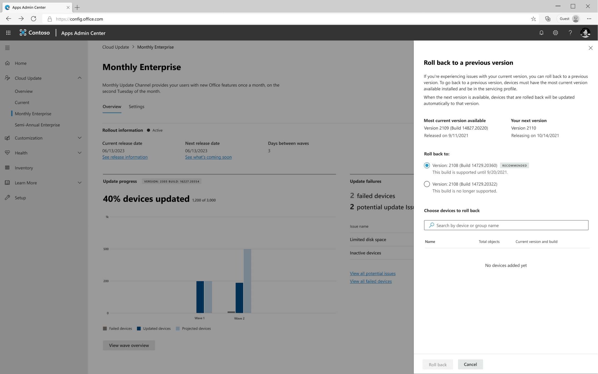598x374 pixels.
Task: Switch to the Settings tab
Action: (136, 106)
